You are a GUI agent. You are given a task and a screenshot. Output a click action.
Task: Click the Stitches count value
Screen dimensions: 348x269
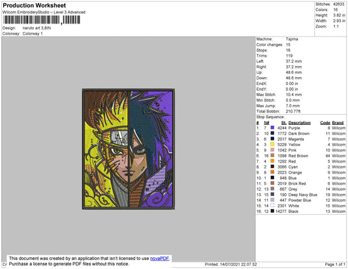[x=338, y=4]
